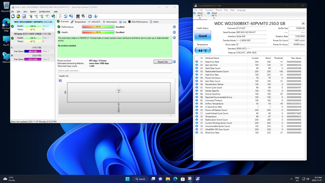This screenshot has height=183, width=325.
Task: Open File Explorer from the taskbar
Action: 168,179
